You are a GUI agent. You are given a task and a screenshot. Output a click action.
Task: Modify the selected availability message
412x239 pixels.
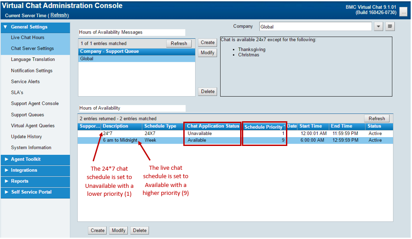click(x=208, y=53)
